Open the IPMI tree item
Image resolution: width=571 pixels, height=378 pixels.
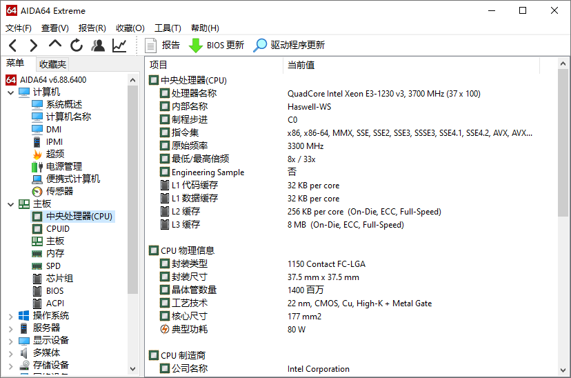(48, 141)
